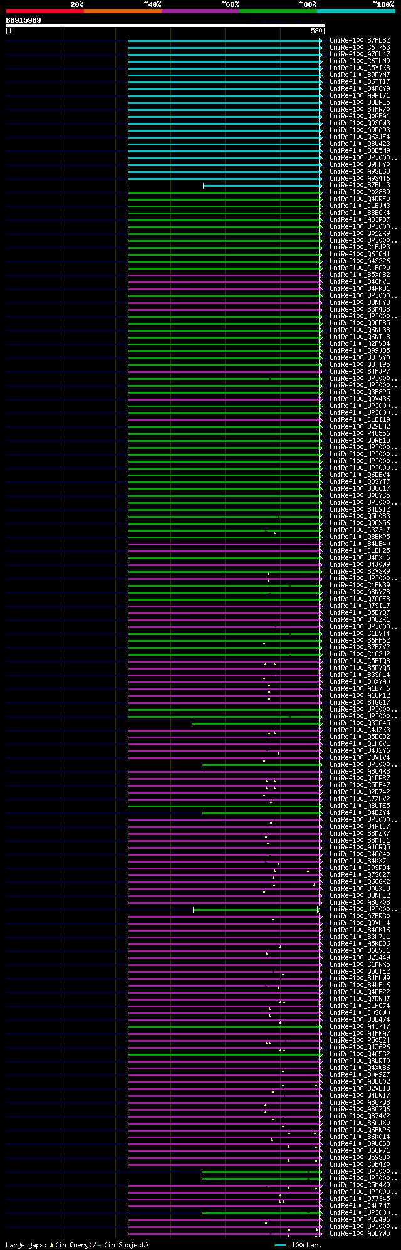Open hit UniRef100_A2RV94
This screenshot has height=1250, width=401.
coord(360,344)
